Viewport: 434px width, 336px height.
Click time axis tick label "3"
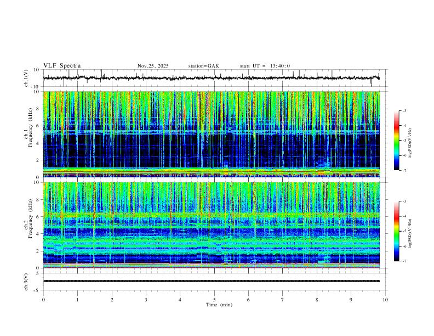click(x=146, y=300)
